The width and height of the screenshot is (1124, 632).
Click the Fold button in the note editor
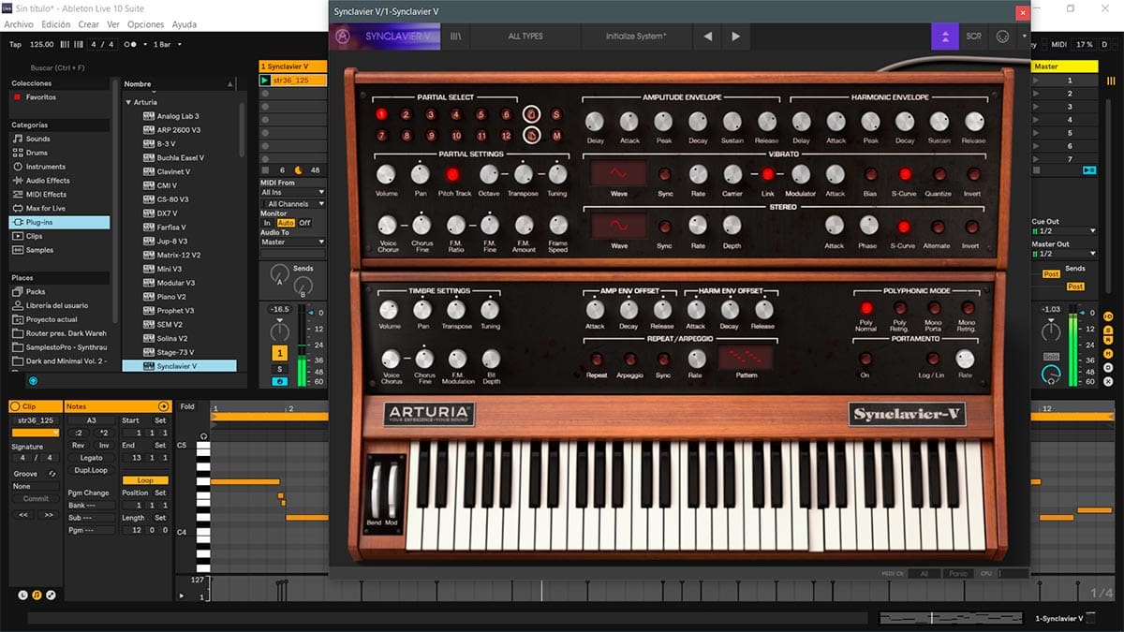click(187, 406)
